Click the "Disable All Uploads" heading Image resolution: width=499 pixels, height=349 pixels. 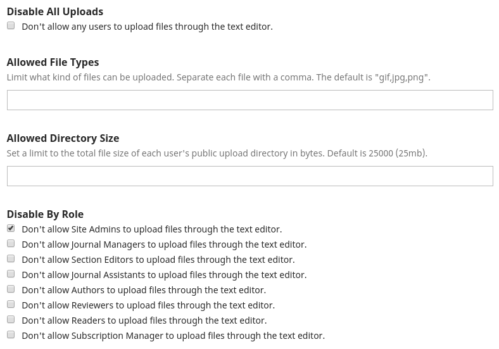click(x=55, y=11)
